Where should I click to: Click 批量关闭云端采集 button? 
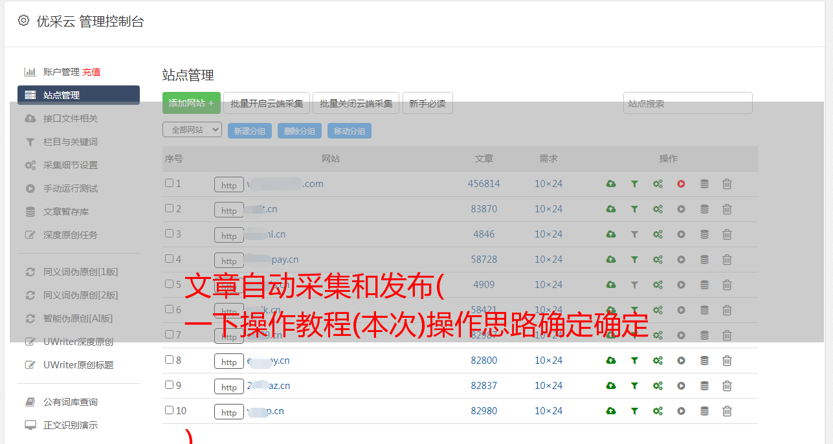tap(356, 103)
